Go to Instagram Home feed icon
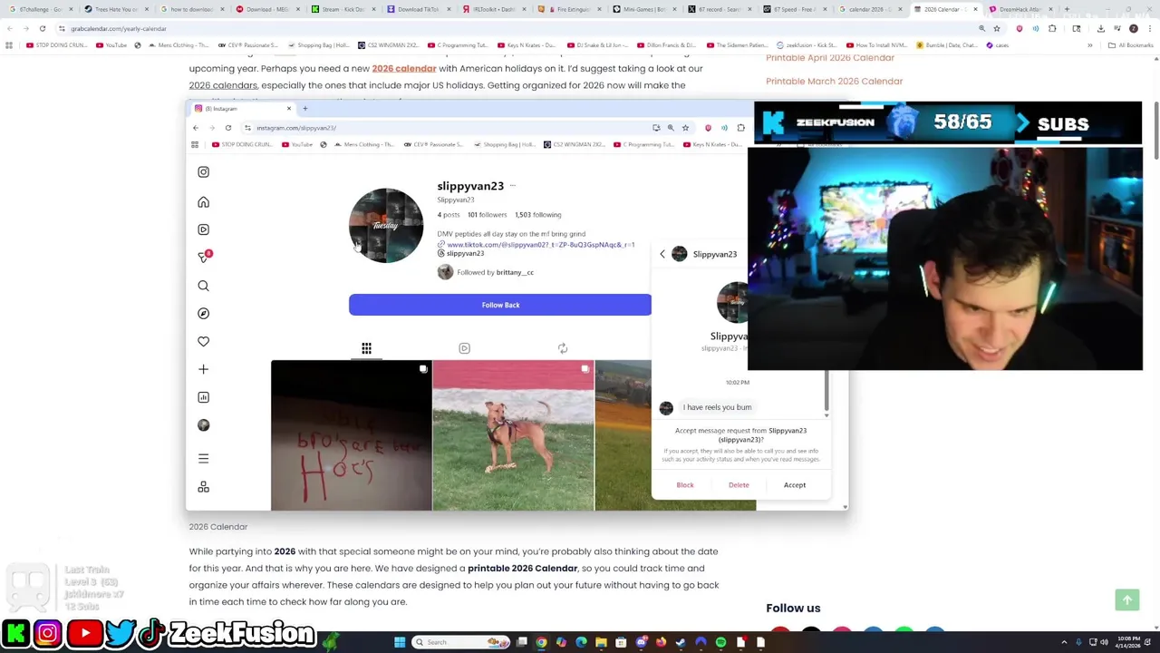 point(203,201)
